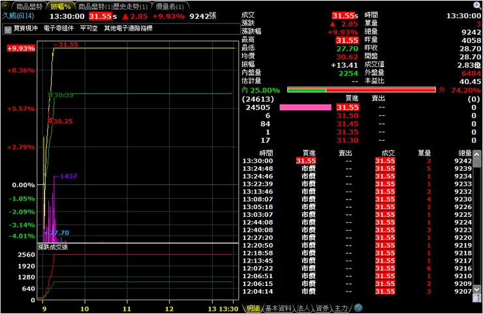Switch to the 商品盤勢 tab
The width and height of the screenshot is (483, 314).
coord(29,6)
